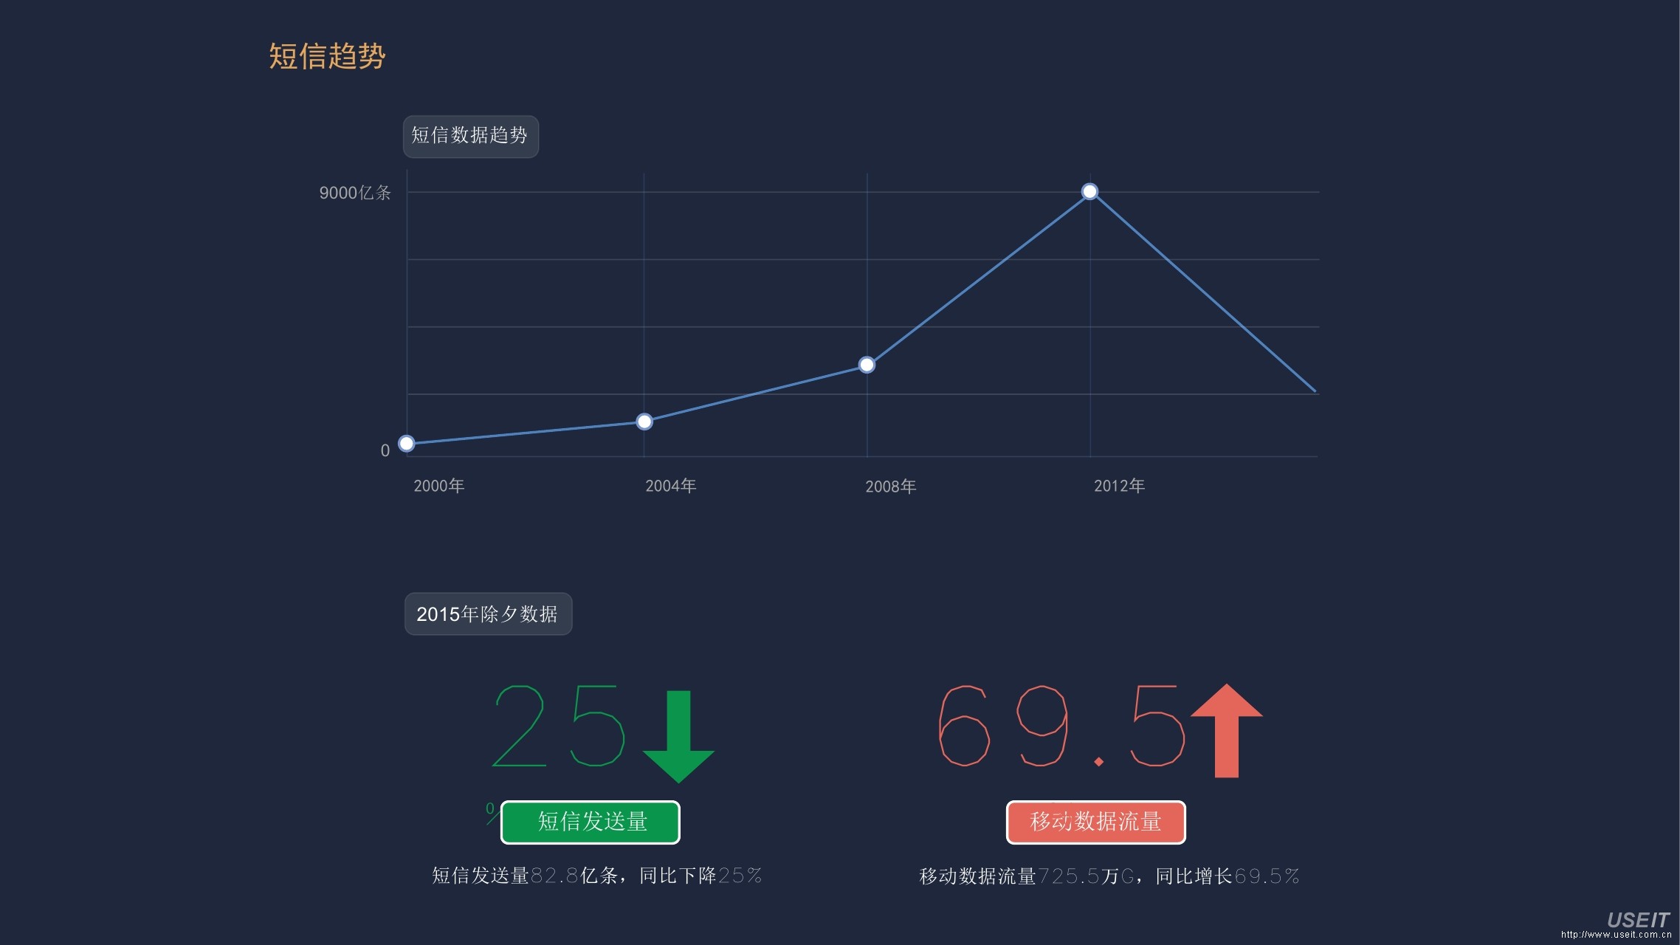Click the large red 69.5 number
The image size is (1680, 945).
(1060, 726)
